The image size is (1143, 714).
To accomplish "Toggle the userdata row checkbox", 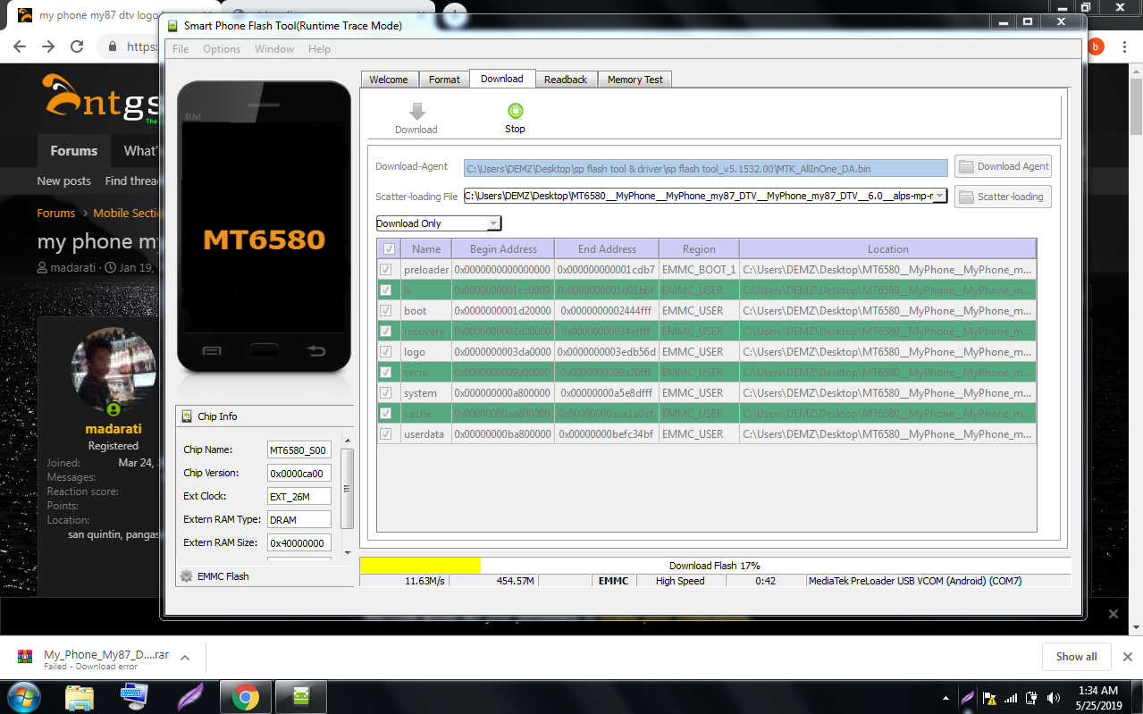I will coord(386,433).
